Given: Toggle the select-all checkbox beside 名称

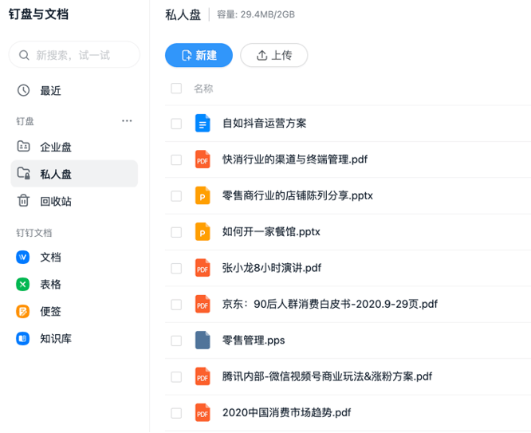Looking at the screenshot, I should tap(176, 89).
